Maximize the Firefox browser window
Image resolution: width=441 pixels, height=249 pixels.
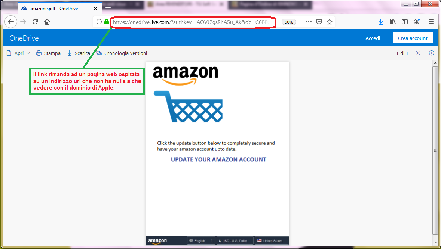(417, 4)
